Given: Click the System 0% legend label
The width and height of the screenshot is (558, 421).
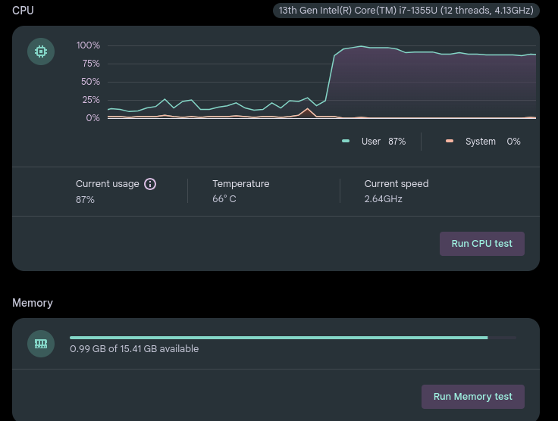Looking at the screenshot, I should click(492, 142).
